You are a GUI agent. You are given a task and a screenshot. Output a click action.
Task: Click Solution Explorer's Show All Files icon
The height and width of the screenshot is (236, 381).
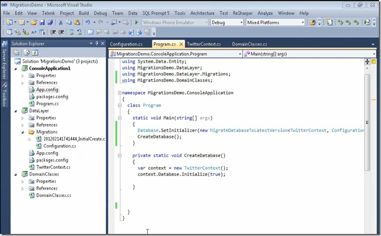point(27,52)
